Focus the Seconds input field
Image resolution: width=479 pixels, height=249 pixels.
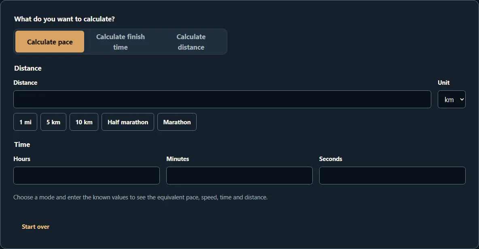(392, 175)
